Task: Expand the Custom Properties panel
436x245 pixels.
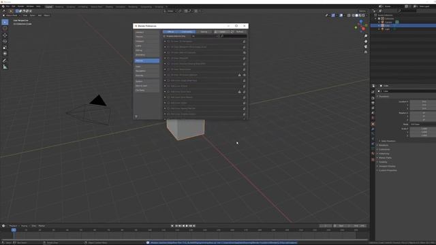Action: (x=387, y=170)
